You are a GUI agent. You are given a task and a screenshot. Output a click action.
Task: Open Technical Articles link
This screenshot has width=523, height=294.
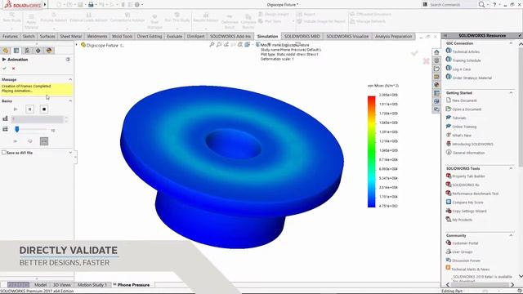click(x=466, y=51)
